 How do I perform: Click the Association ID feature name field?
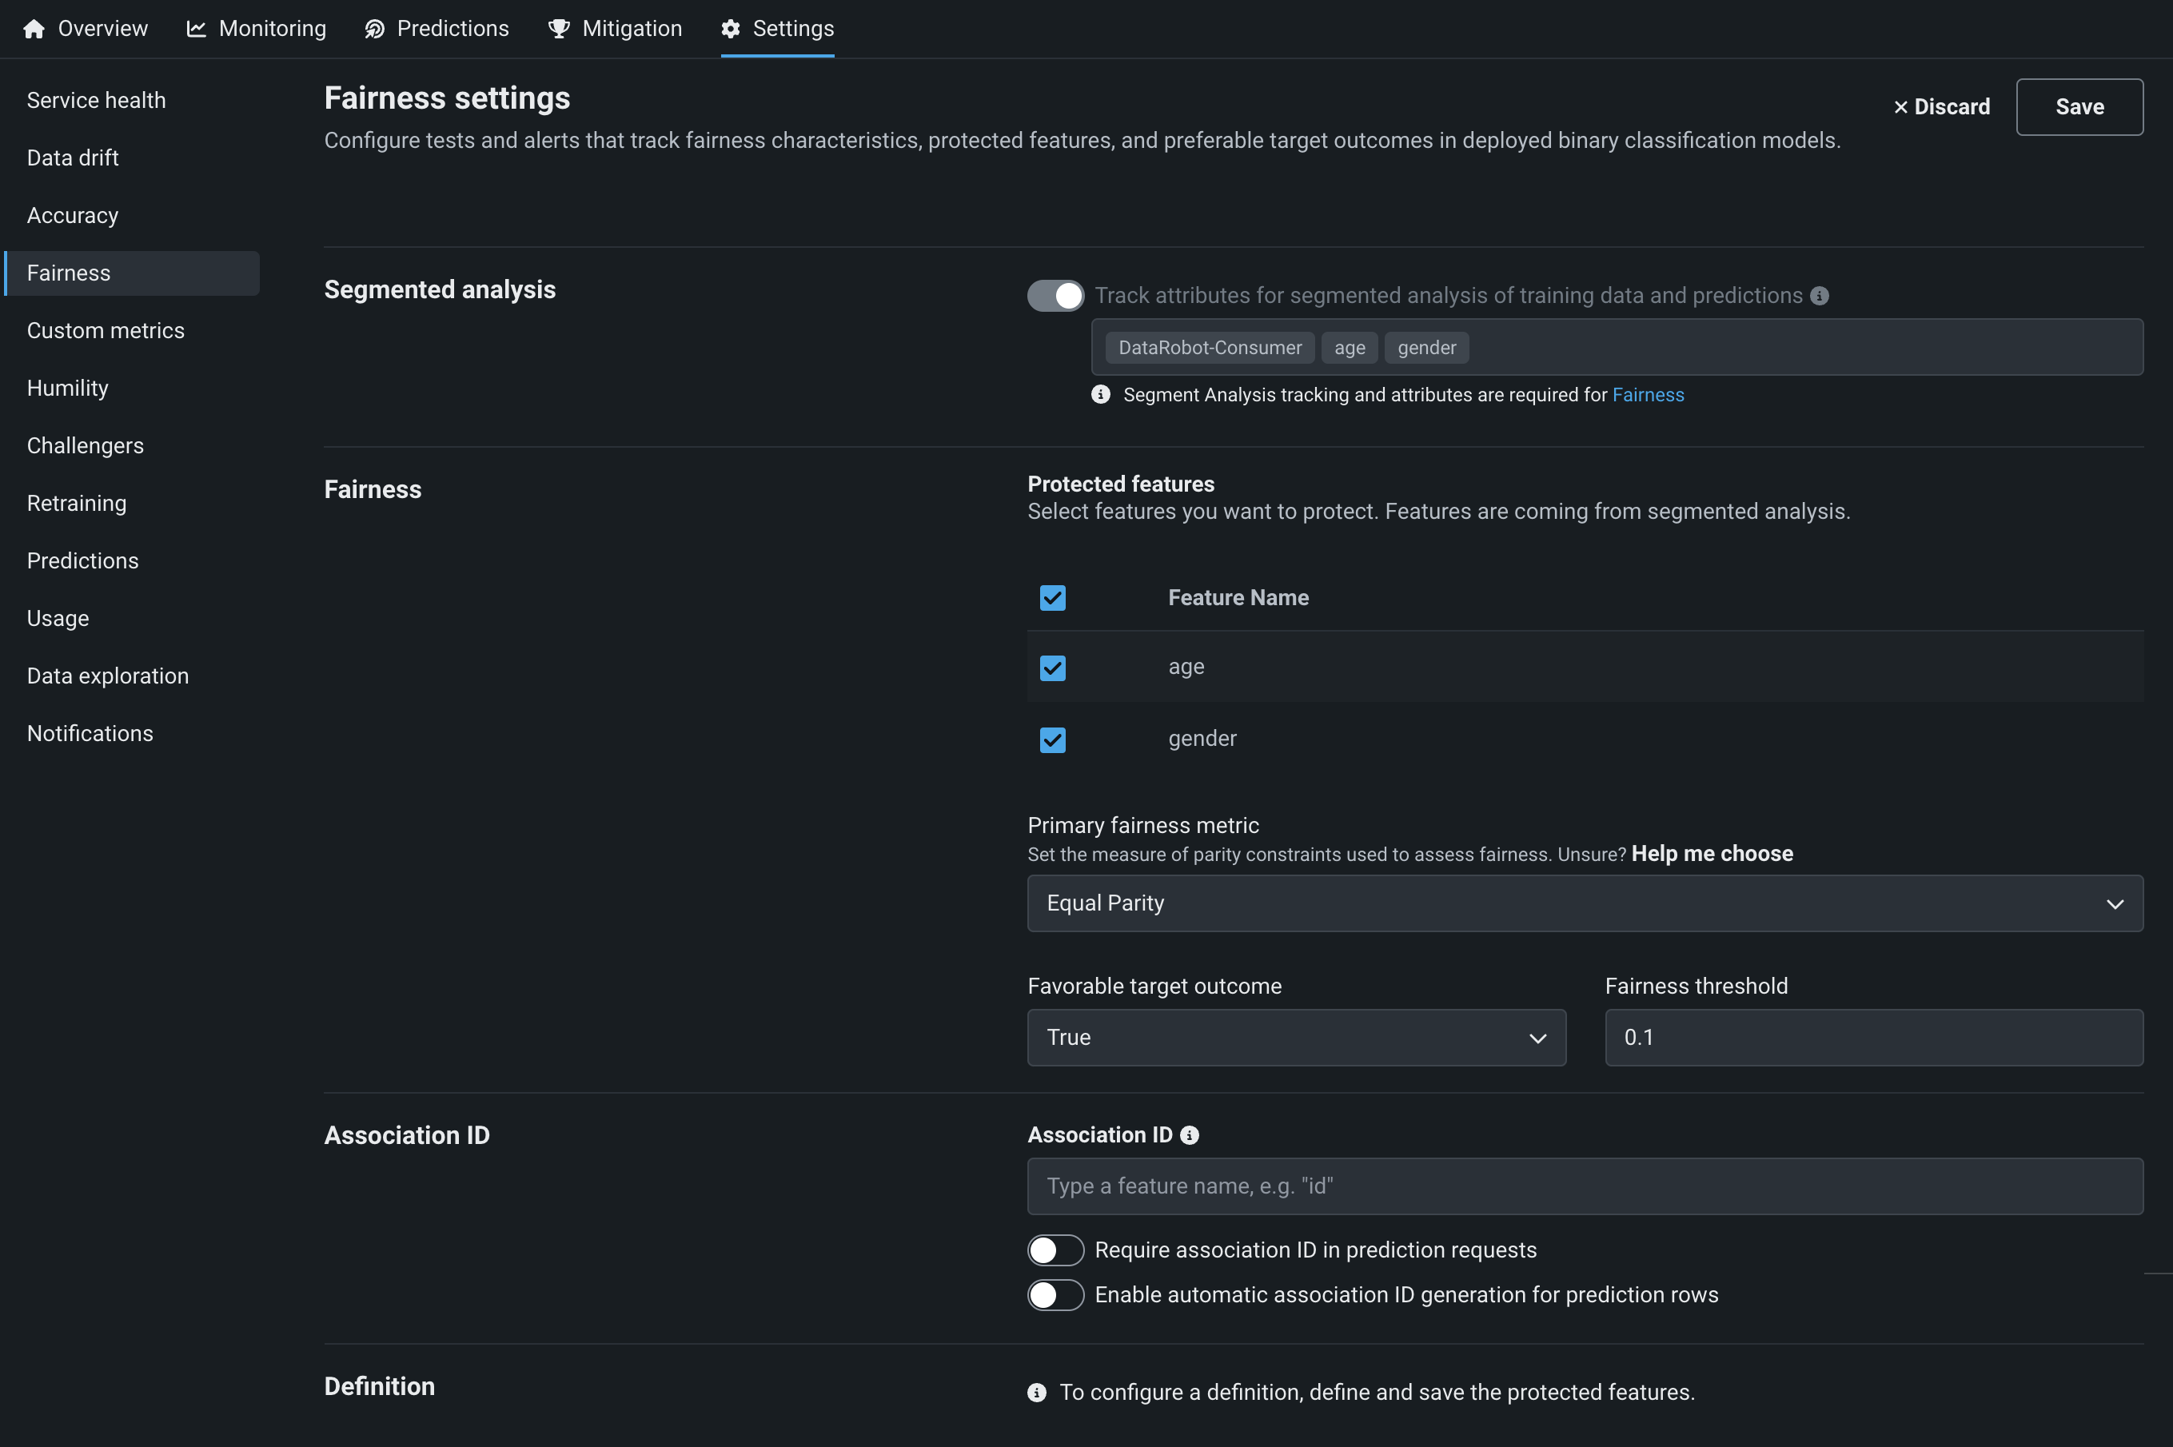pyautogui.click(x=1585, y=1186)
